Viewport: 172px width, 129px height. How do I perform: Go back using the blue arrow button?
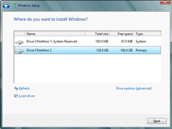click(x=6, y=6)
